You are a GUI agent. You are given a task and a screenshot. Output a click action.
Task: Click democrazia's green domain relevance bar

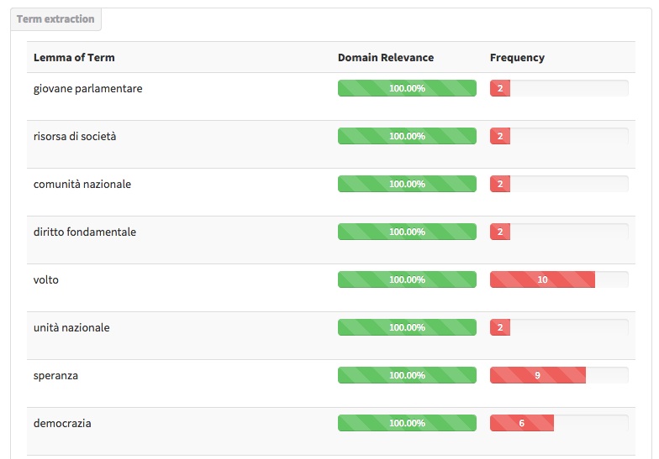pyautogui.click(x=407, y=423)
